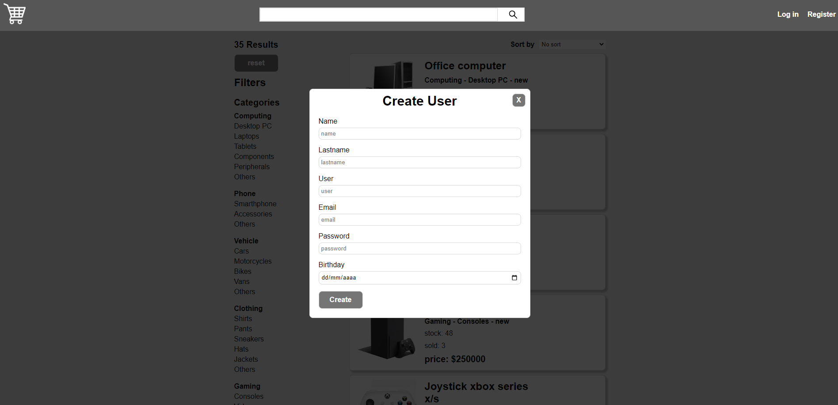The height and width of the screenshot is (405, 838).
Task: Filter by the Motorcycles category
Action: pos(253,261)
